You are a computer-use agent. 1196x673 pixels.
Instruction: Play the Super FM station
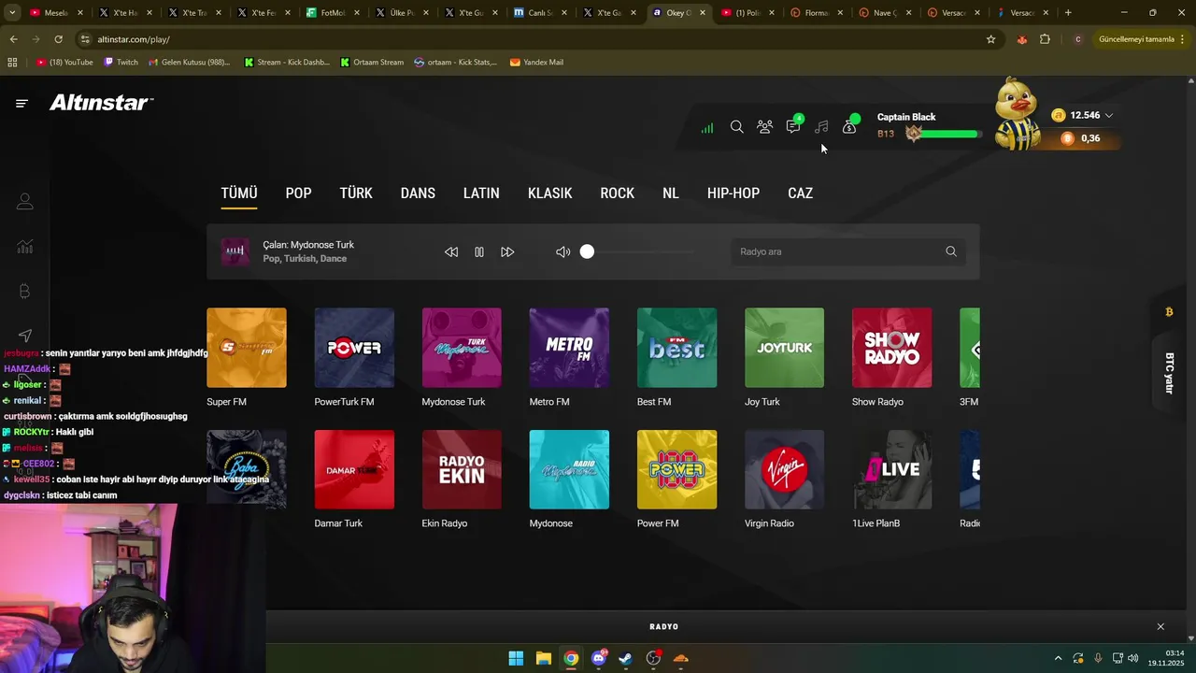(247, 348)
